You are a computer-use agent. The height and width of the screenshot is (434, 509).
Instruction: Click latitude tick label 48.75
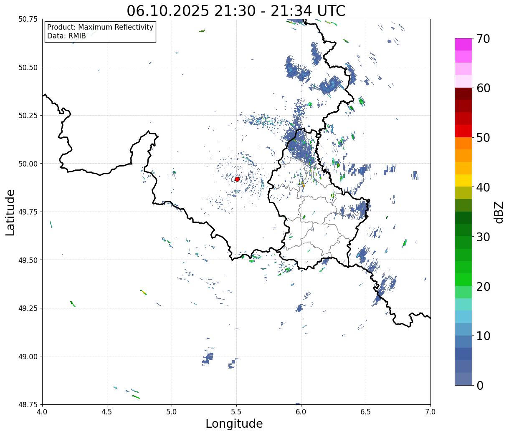[28, 404]
